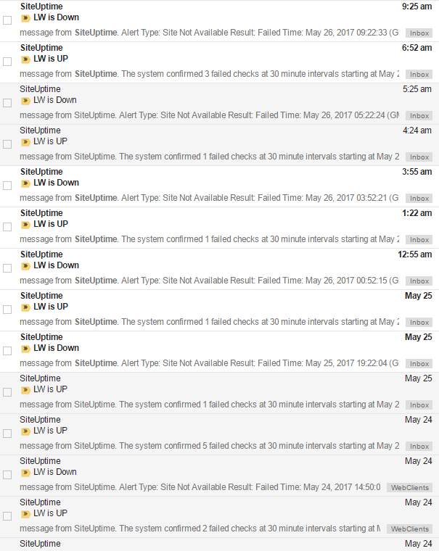Click yellow marker beside 4:24 am LW is UP

click(x=25, y=142)
